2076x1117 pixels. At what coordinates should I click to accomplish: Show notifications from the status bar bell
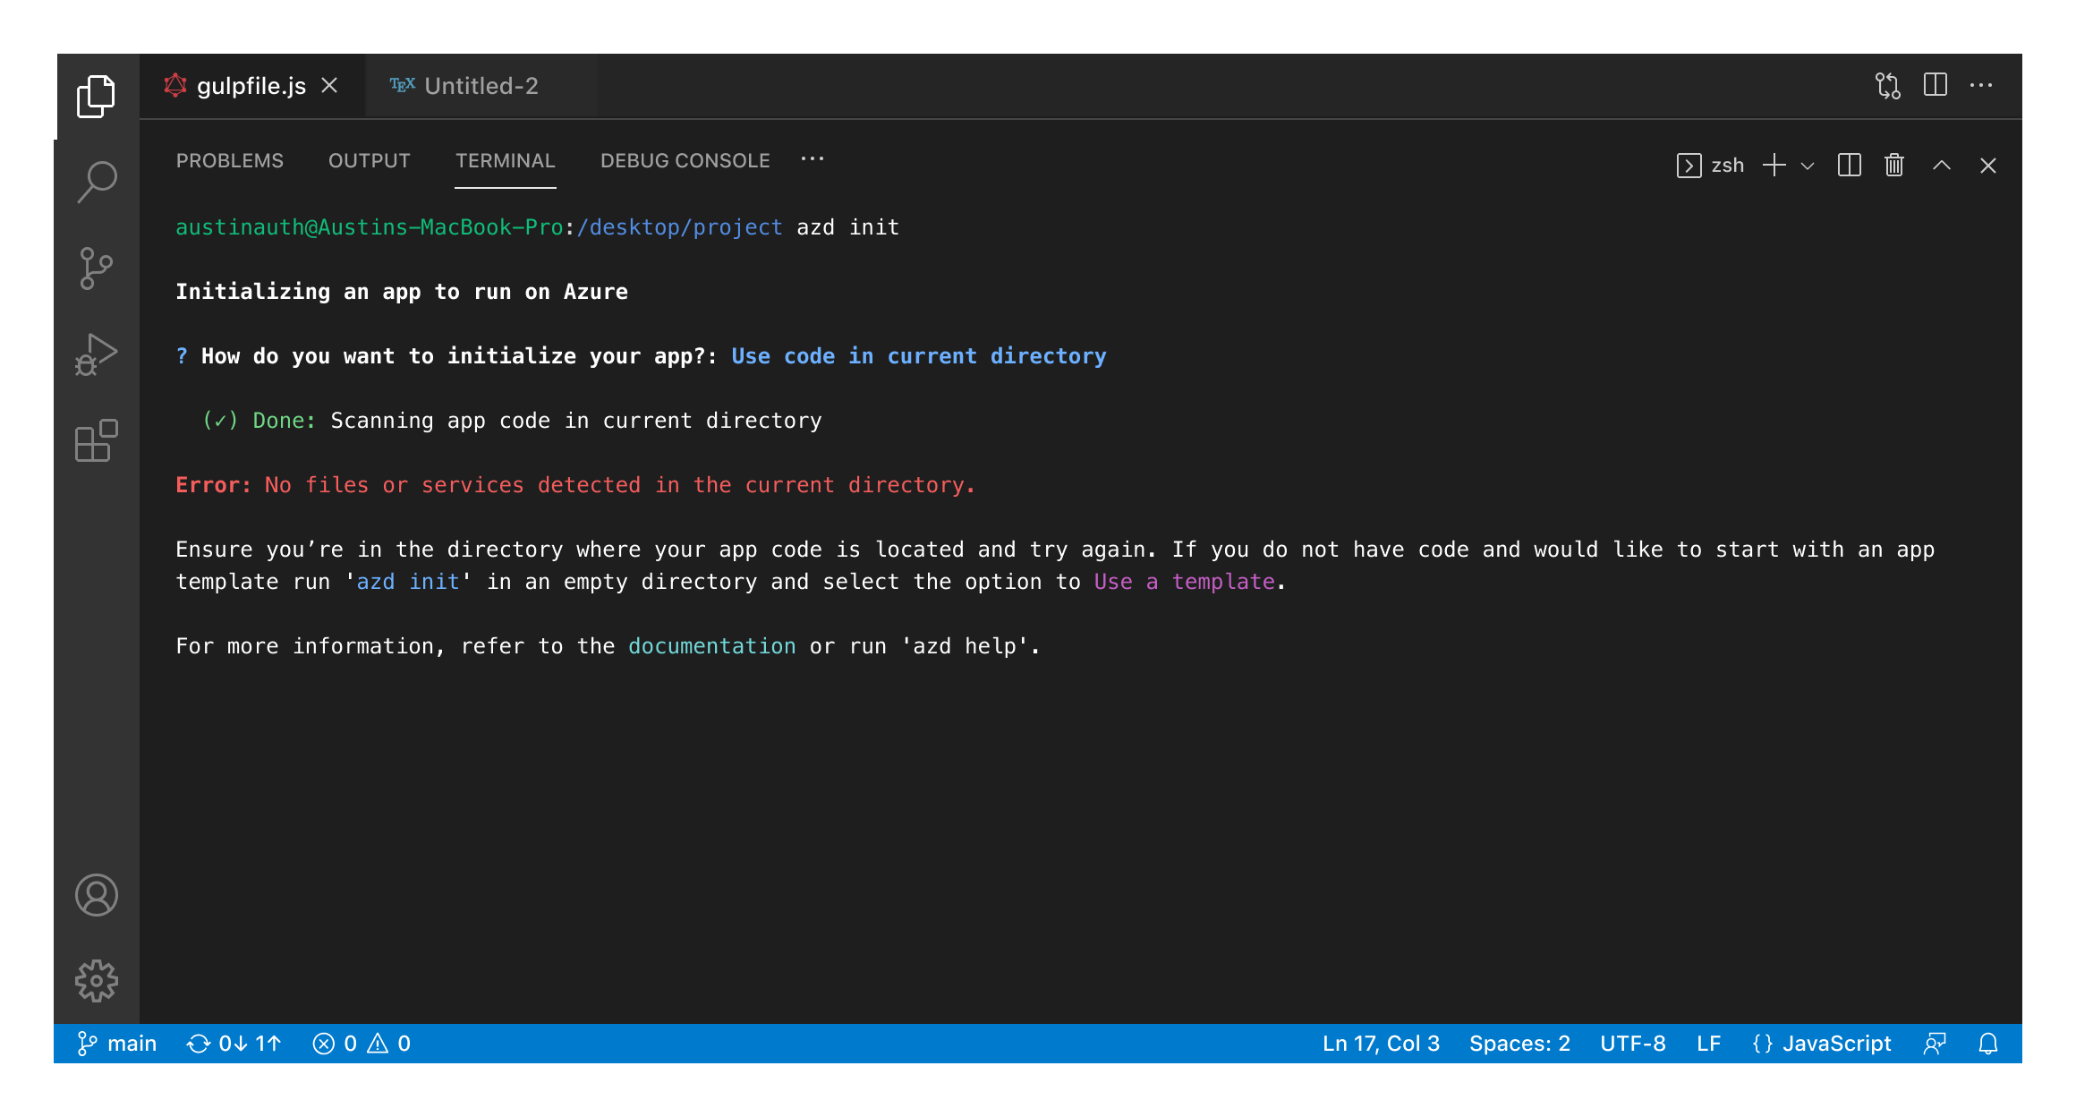coord(1987,1043)
